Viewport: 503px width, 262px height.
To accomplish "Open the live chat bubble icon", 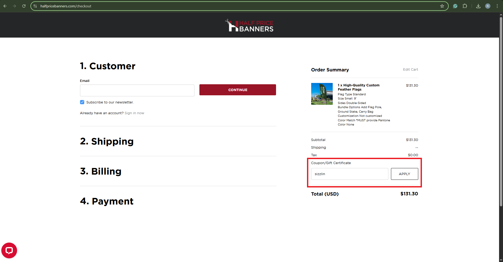I will pos(9,250).
